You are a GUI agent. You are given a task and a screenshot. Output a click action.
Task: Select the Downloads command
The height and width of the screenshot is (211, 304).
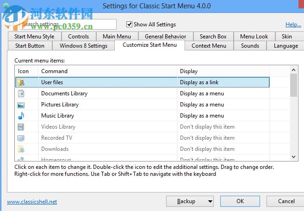(x=55, y=149)
